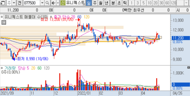
Task: Click the 0백만 trading value in the quote bar
Action: click(127, 10)
